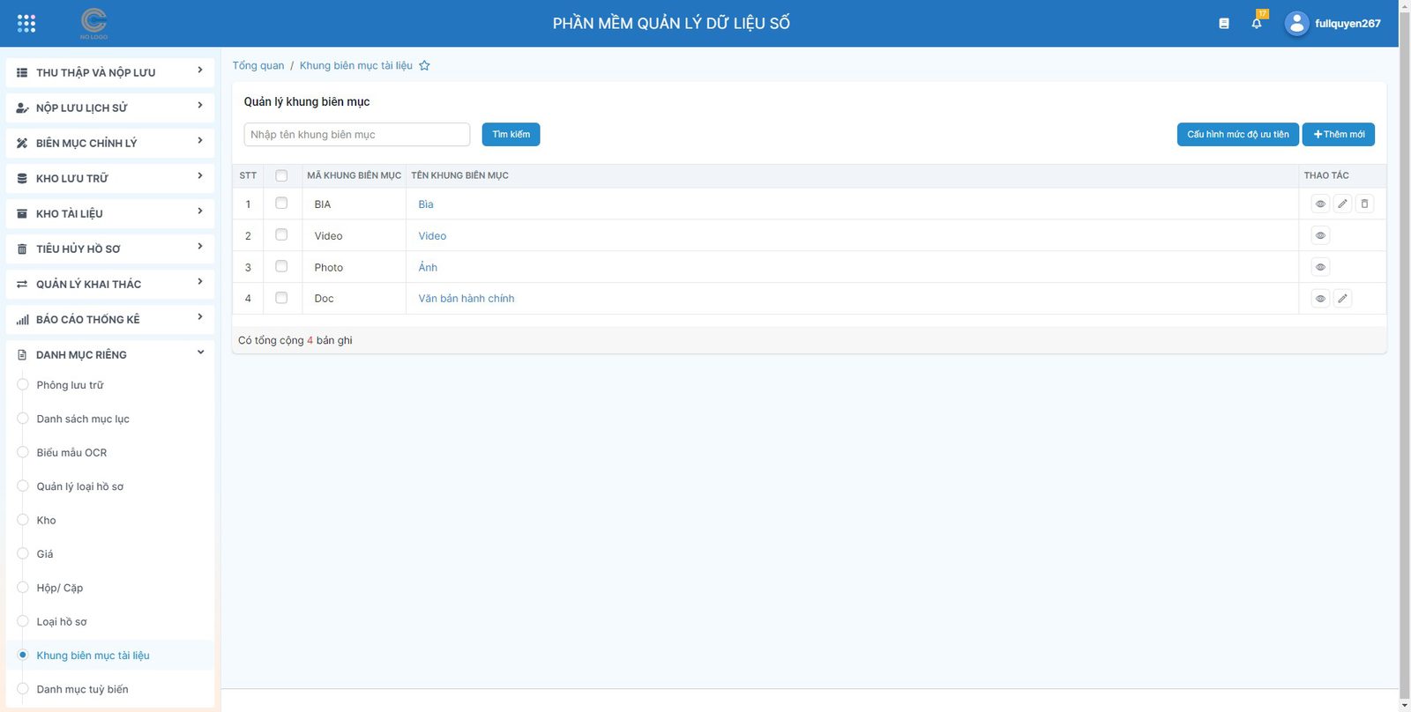1411x712 pixels.
Task: Expand NỘP LƯU LỊCH SỬ menu
Action: (109, 108)
